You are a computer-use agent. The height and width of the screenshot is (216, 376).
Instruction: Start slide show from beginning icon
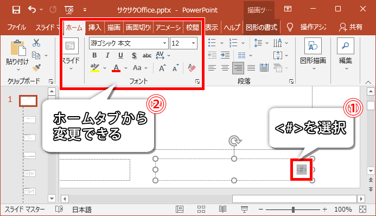pos(69,10)
